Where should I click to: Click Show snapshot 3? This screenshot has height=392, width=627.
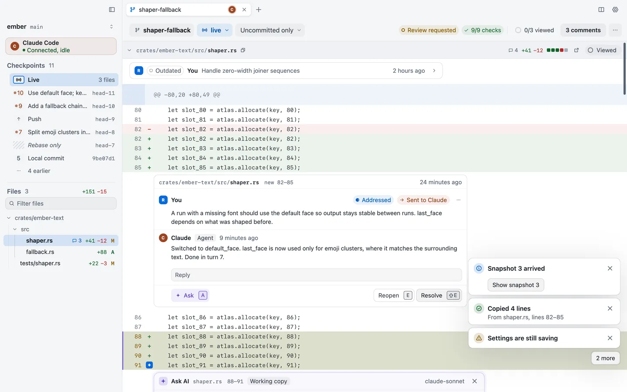coord(516,285)
